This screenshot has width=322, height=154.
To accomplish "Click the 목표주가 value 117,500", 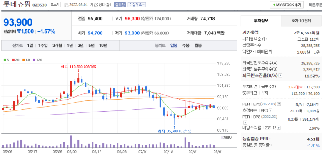I will point(313,87).
